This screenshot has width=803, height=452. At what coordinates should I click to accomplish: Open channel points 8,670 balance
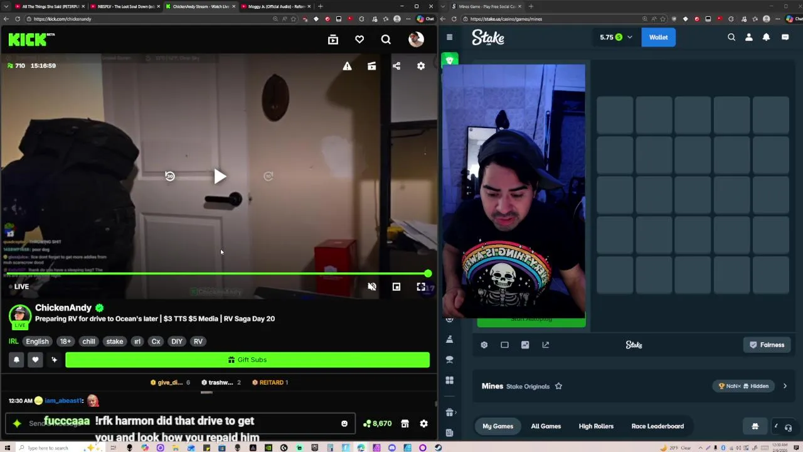pyautogui.click(x=377, y=424)
